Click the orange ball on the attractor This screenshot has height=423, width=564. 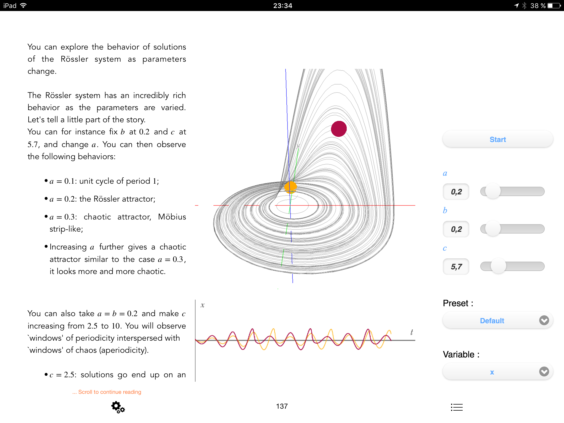click(x=290, y=187)
